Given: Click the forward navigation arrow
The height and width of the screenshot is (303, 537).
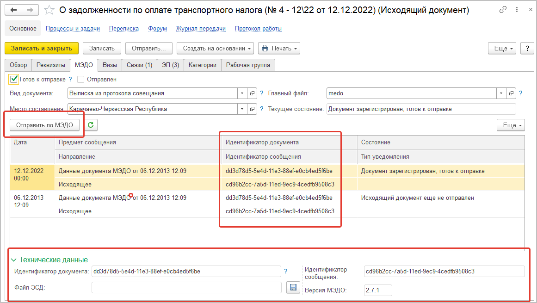Looking at the screenshot, I should (31, 10).
